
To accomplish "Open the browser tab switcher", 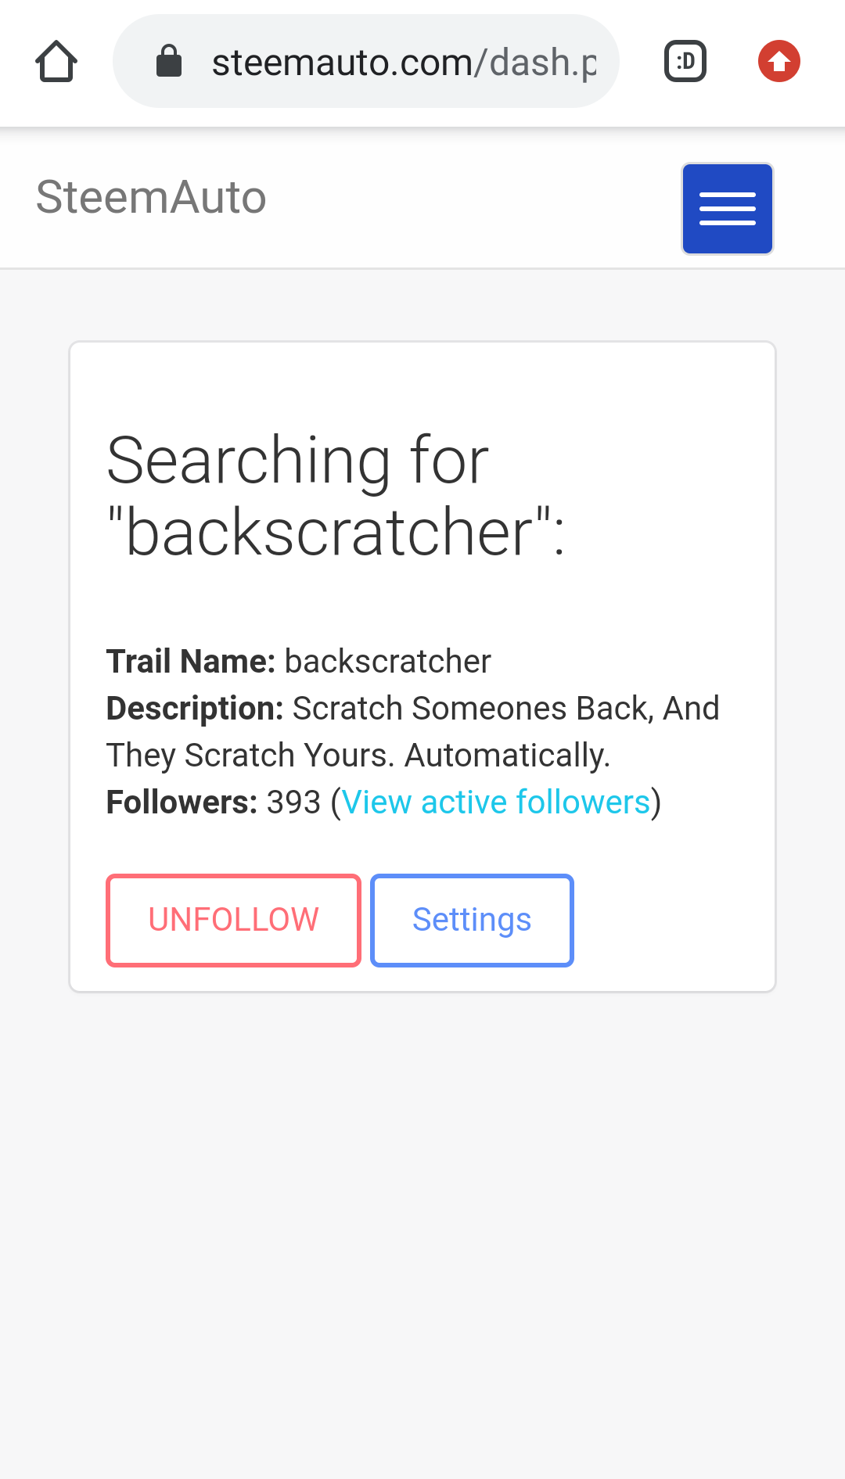I will (685, 61).
